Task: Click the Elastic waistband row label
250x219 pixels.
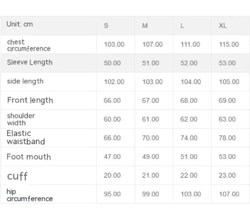Action: (26, 138)
